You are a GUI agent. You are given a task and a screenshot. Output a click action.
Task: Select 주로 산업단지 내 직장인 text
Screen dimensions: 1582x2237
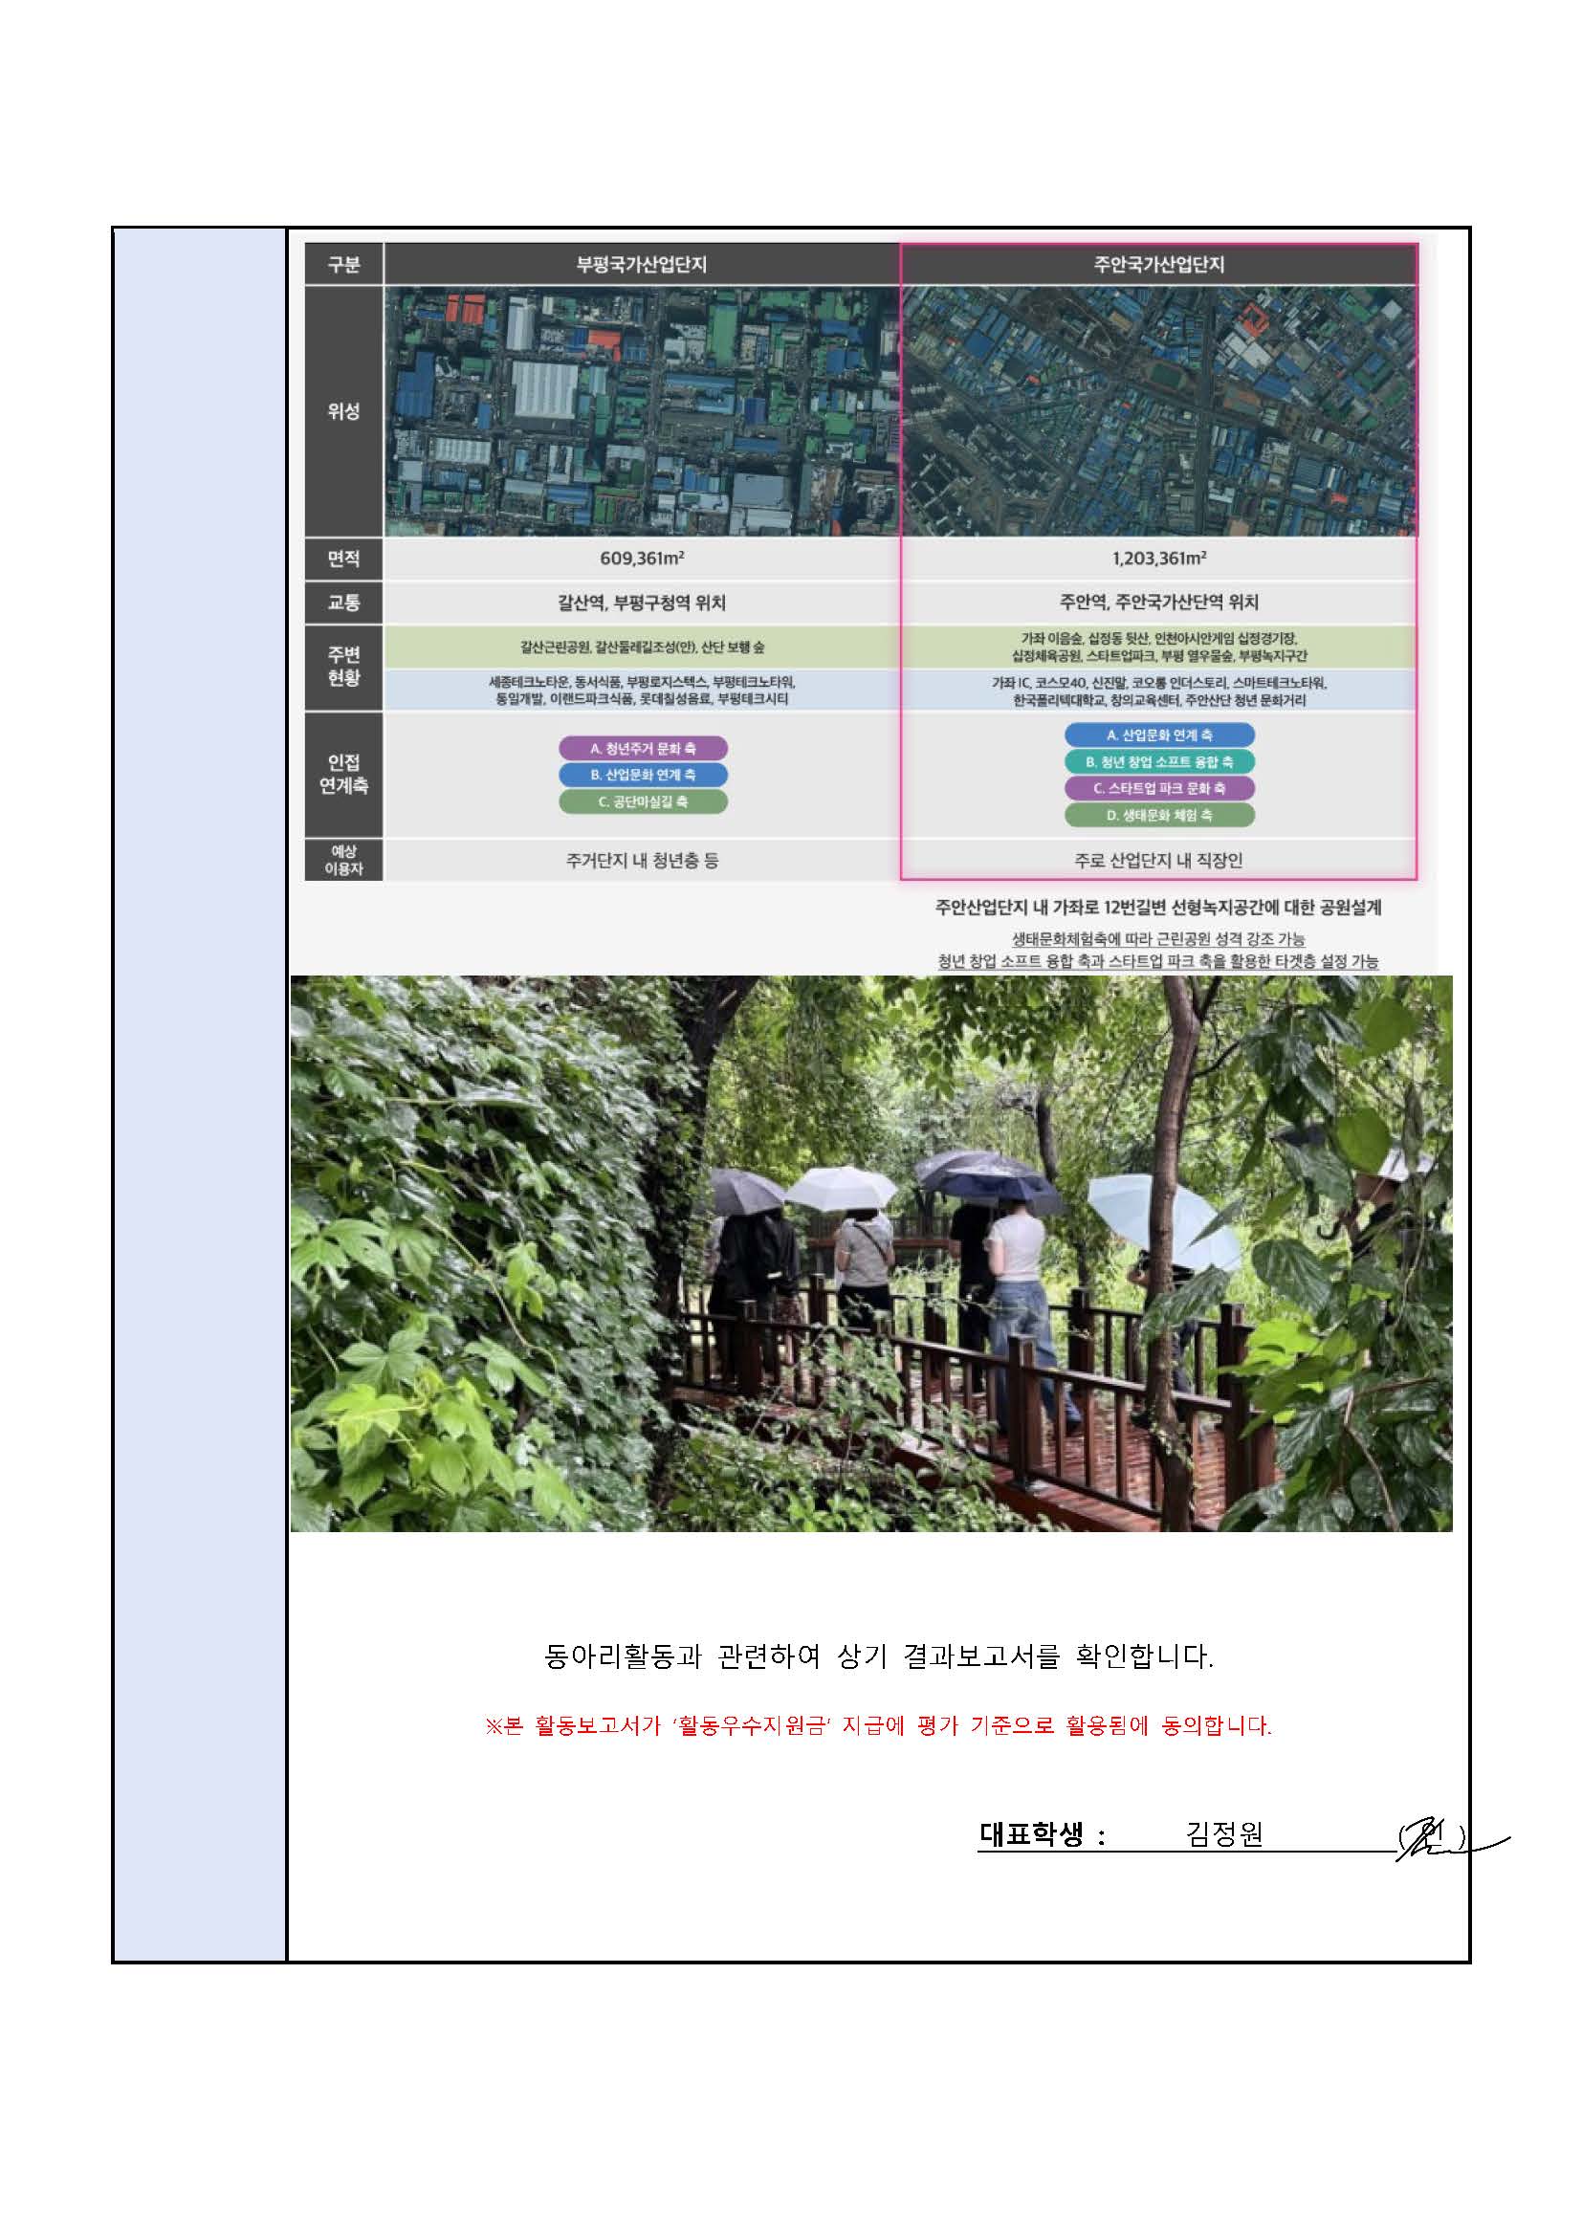[1158, 861]
